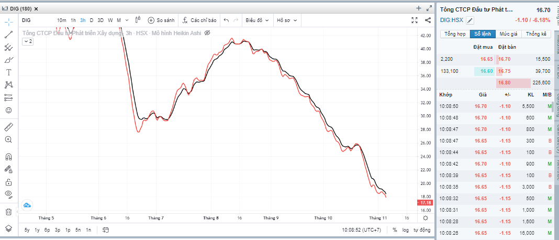This screenshot has width=559, height=240.
Task: Select the crosshair cursor tool
Action: [x=9, y=22]
